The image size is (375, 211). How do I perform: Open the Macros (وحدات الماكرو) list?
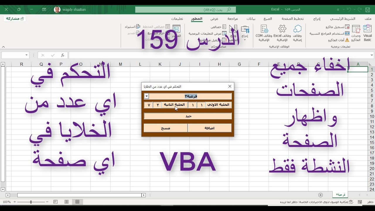point(356,33)
